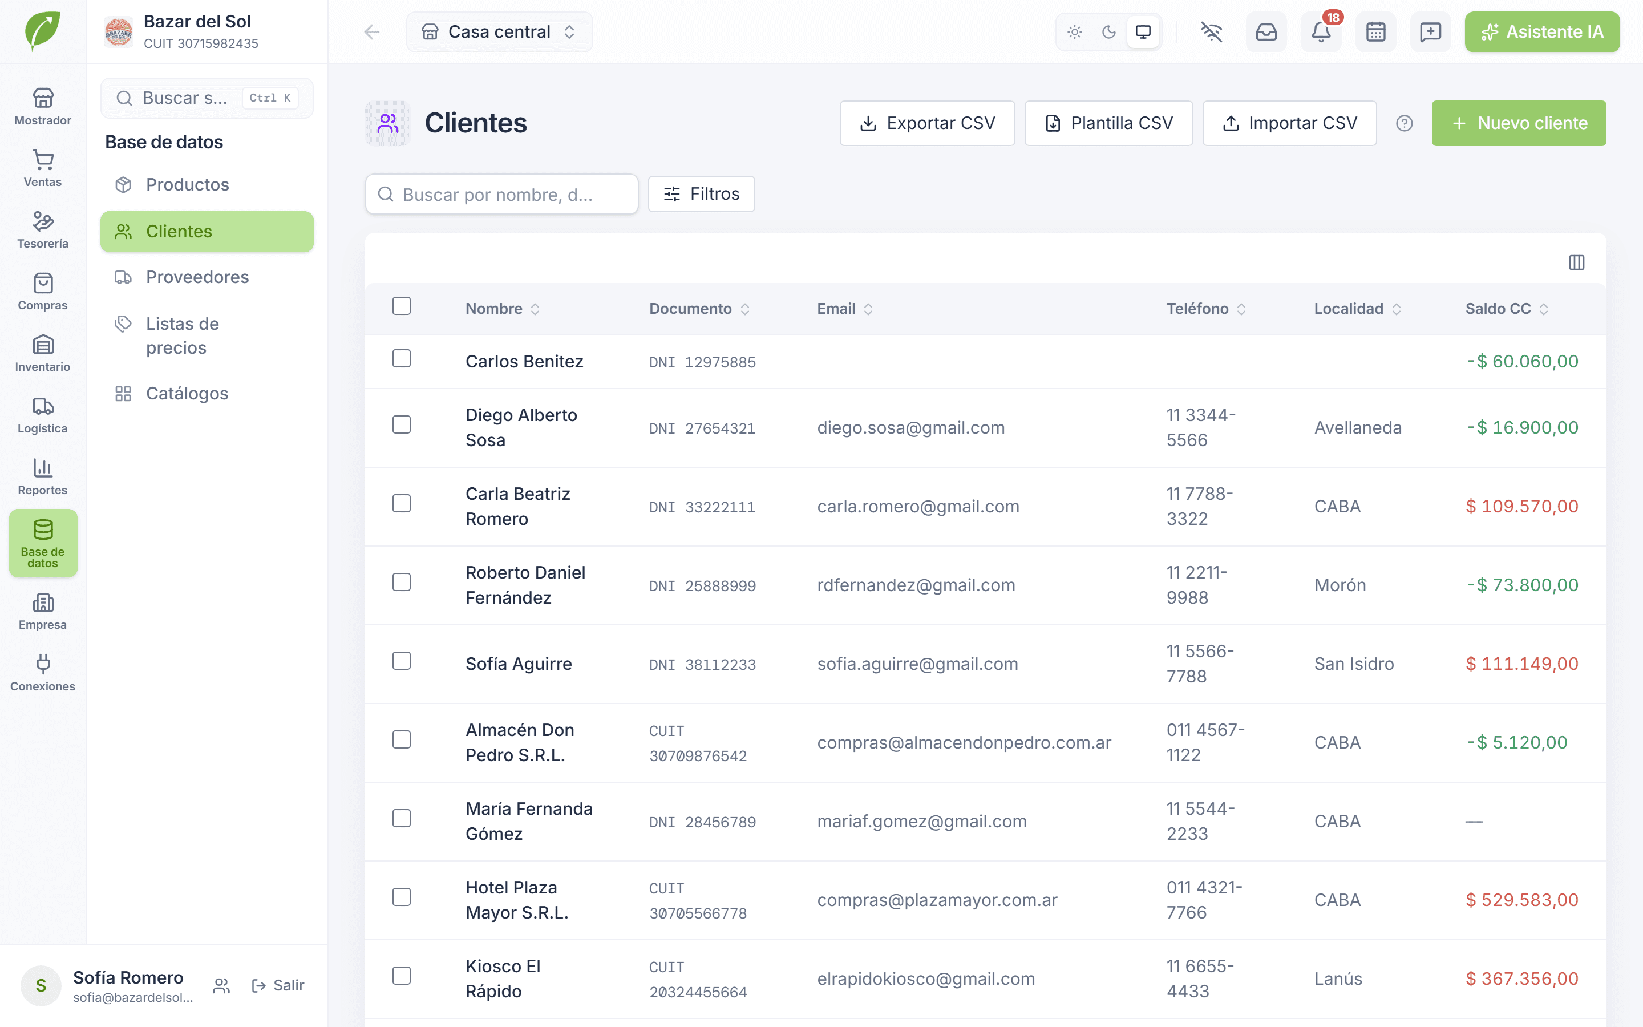Open Listas de precios menu item
The image size is (1643, 1027).
[207, 335]
